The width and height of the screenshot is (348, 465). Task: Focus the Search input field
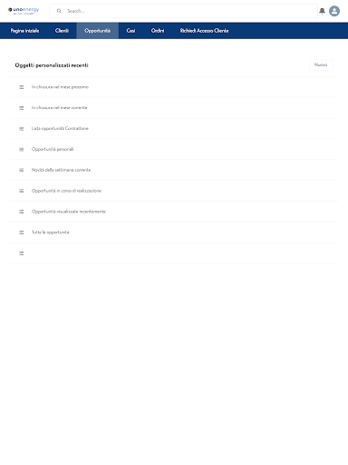[x=184, y=11]
